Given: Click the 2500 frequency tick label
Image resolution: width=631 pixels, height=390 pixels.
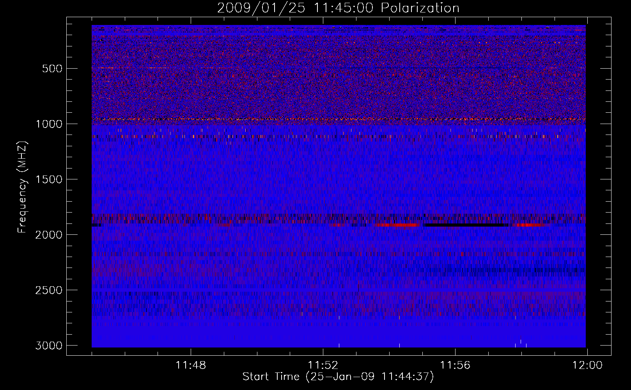Looking at the screenshot, I should [x=49, y=290].
